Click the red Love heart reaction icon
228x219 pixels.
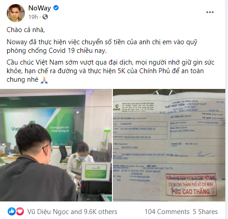tap(20, 211)
